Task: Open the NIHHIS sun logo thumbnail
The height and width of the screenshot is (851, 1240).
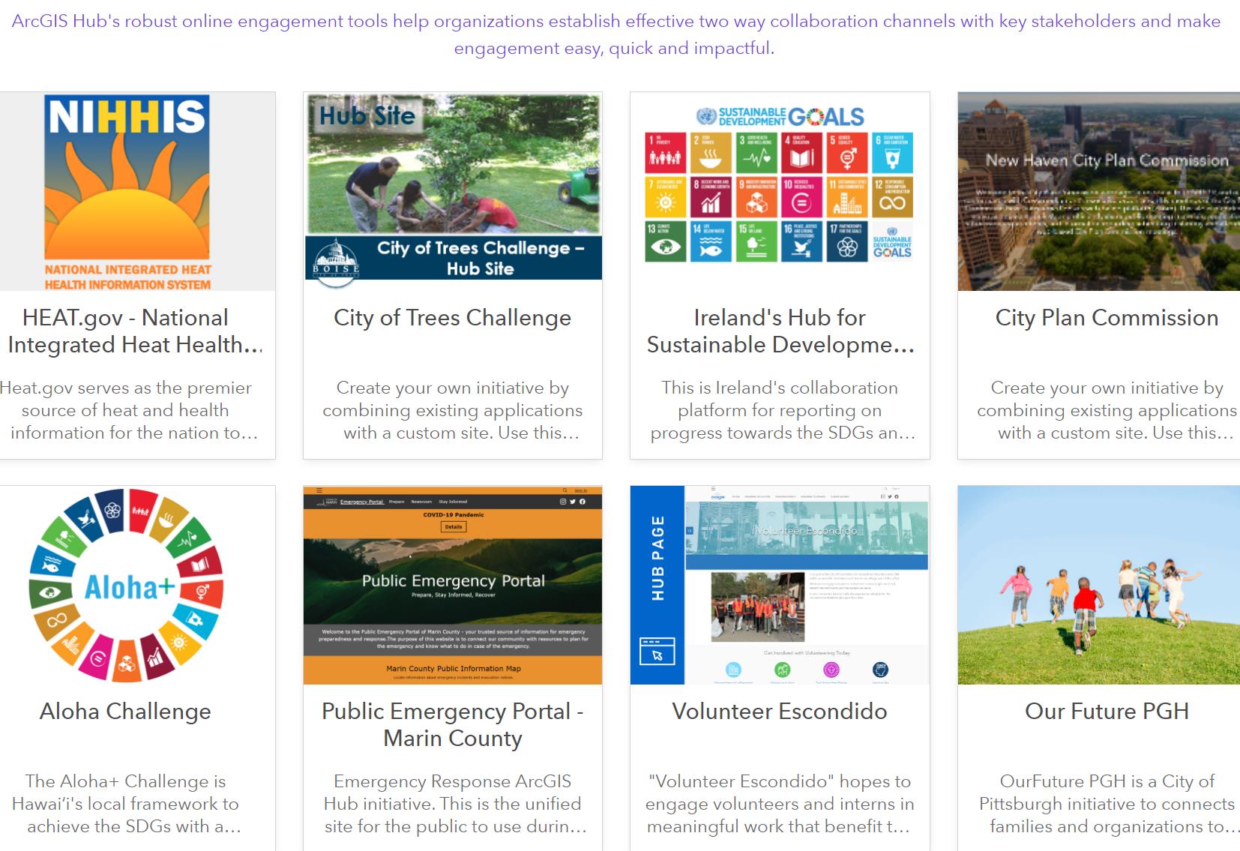Action: coord(137,191)
